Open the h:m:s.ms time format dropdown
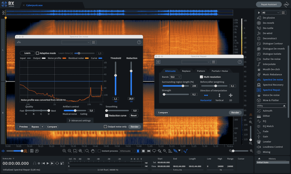The width and height of the screenshot is (291, 174). click(x=8, y=159)
